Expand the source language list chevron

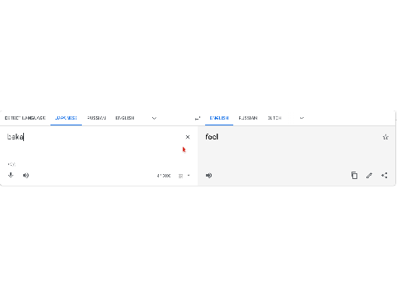(x=154, y=118)
